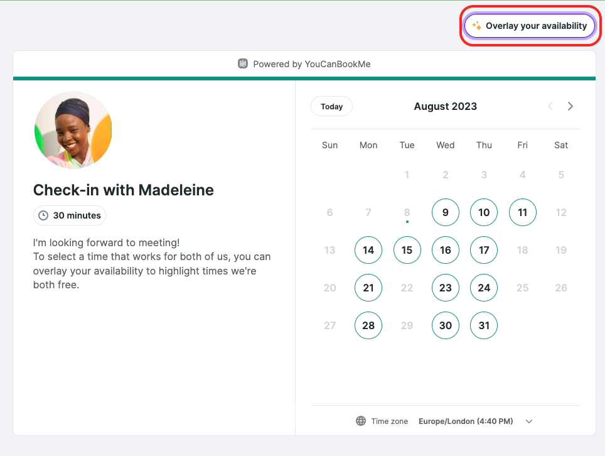Select August 10 on the calendar
Screen dimensions: 605x456
(484, 212)
